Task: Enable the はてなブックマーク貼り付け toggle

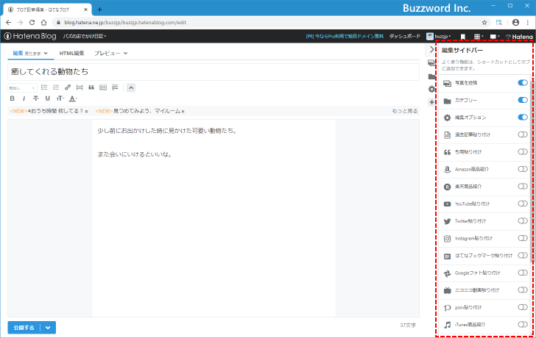Action: pyautogui.click(x=523, y=255)
